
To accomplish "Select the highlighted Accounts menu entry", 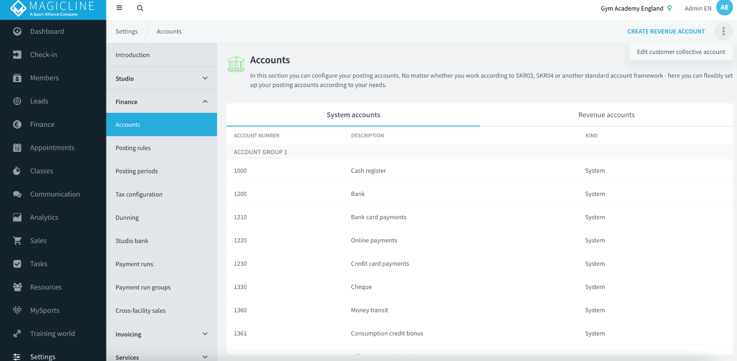I will pyautogui.click(x=162, y=125).
